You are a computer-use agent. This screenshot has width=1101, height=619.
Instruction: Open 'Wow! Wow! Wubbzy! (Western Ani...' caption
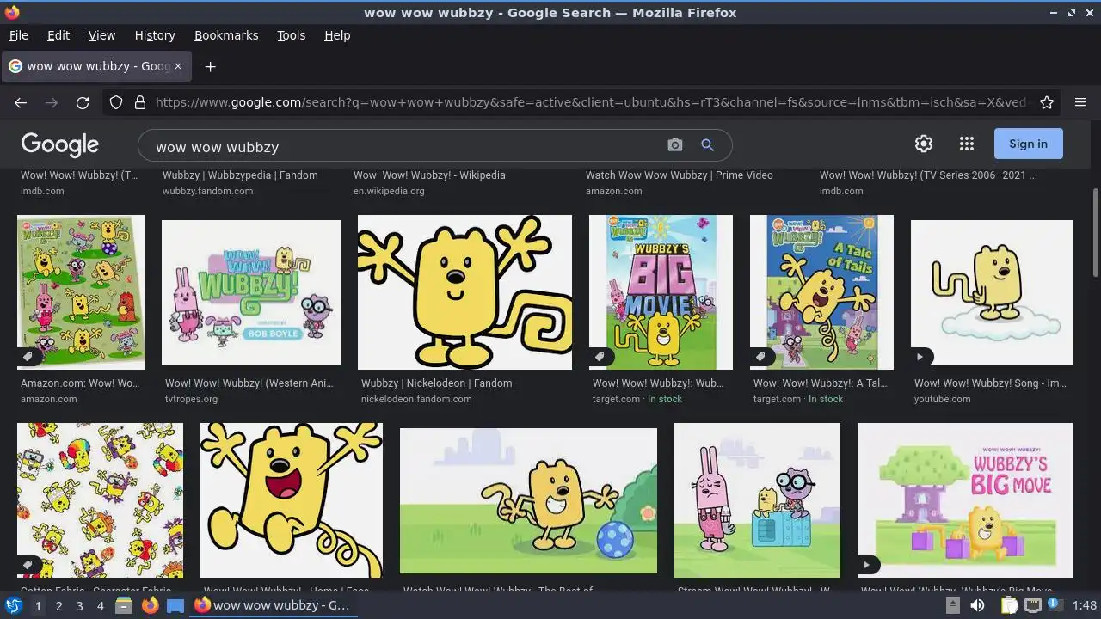[x=249, y=383]
